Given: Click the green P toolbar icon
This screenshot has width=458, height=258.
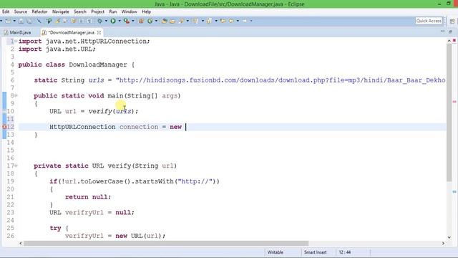Looking at the screenshot, I should click(49, 21).
